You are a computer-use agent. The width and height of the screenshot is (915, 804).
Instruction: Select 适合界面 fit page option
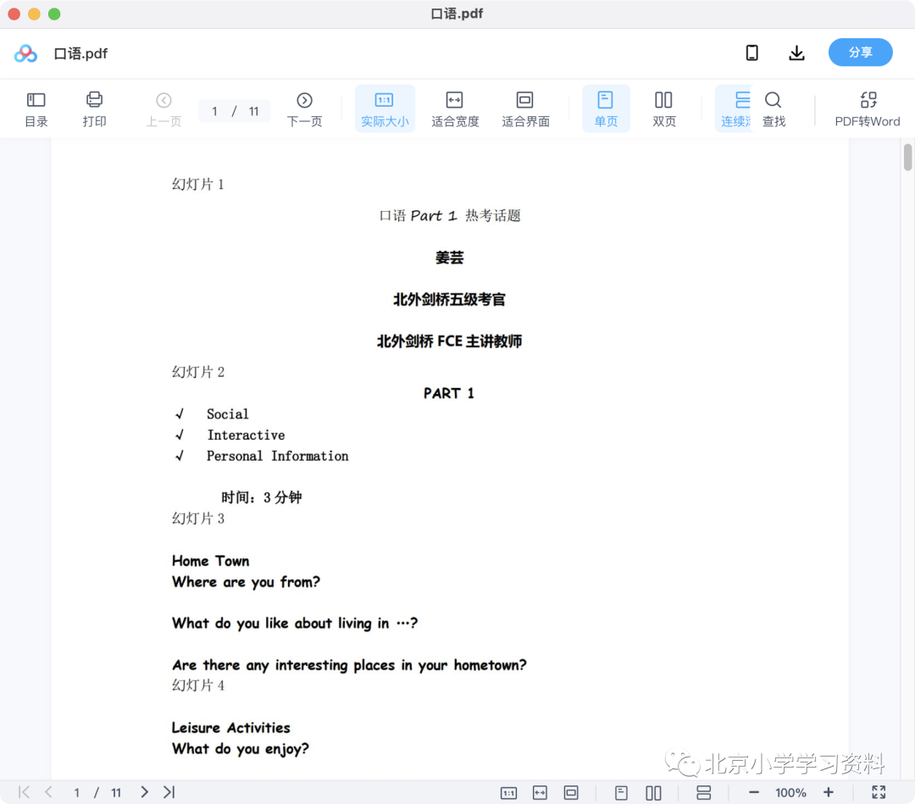tap(525, 109)
